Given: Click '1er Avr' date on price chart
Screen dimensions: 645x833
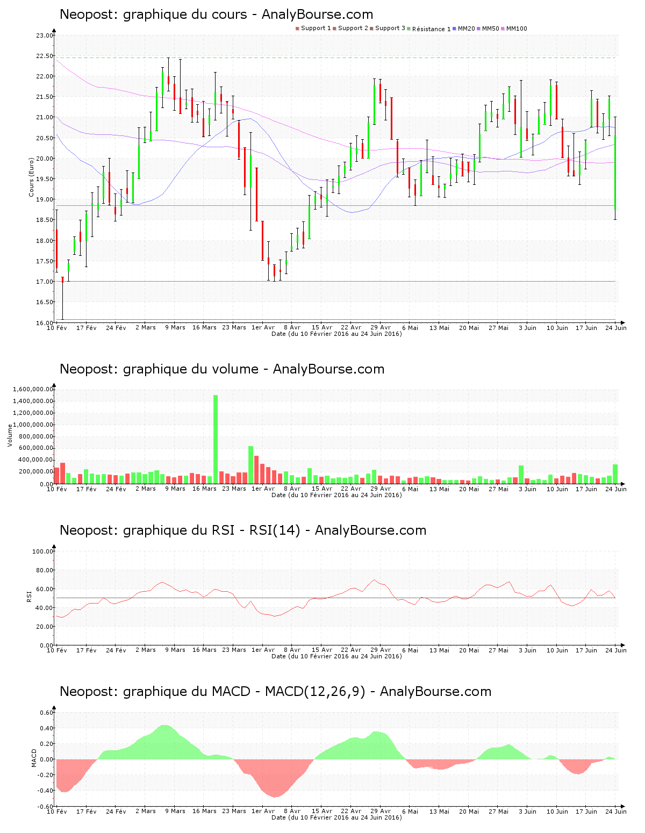Looking at the screenshot, I should tap(263, 328).
